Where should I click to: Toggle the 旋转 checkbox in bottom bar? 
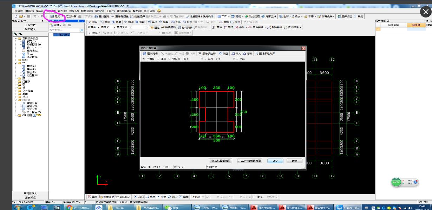click(x=254, y=197)
